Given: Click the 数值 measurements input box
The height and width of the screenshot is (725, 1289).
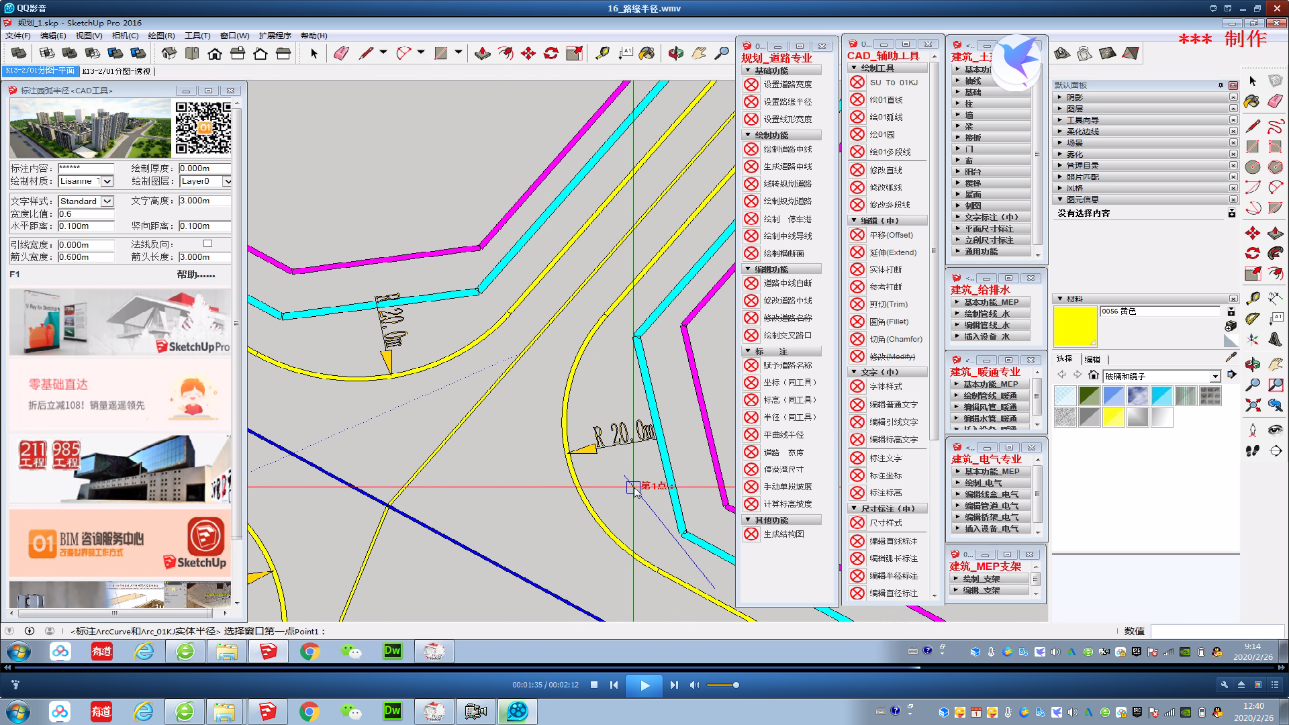Looking at the screenshot, I should (x=1217, y=631).
